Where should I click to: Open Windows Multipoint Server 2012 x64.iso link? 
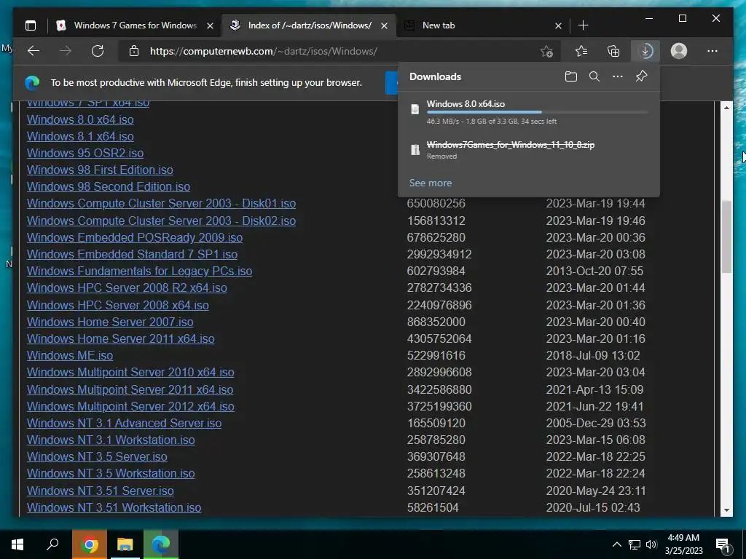point(130,406)
